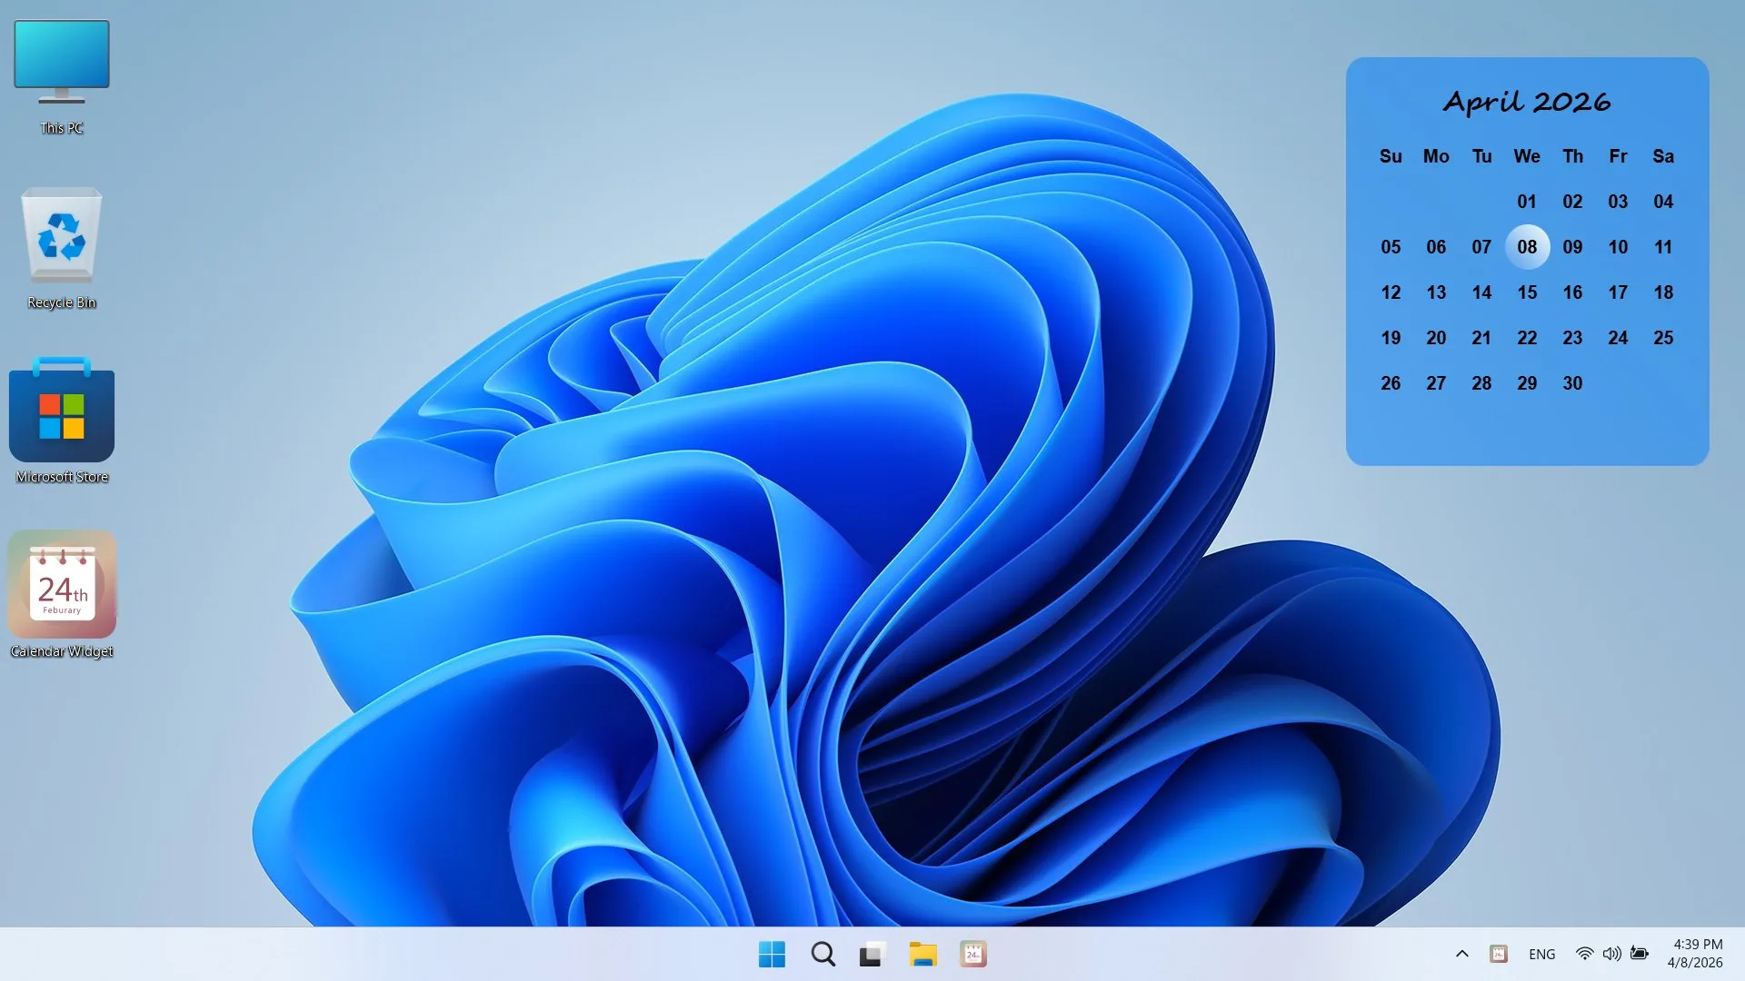The width and height of the screenshot is (1745, 981).
Task: Open Task View in the taskbar
Action: coord(872,954)
